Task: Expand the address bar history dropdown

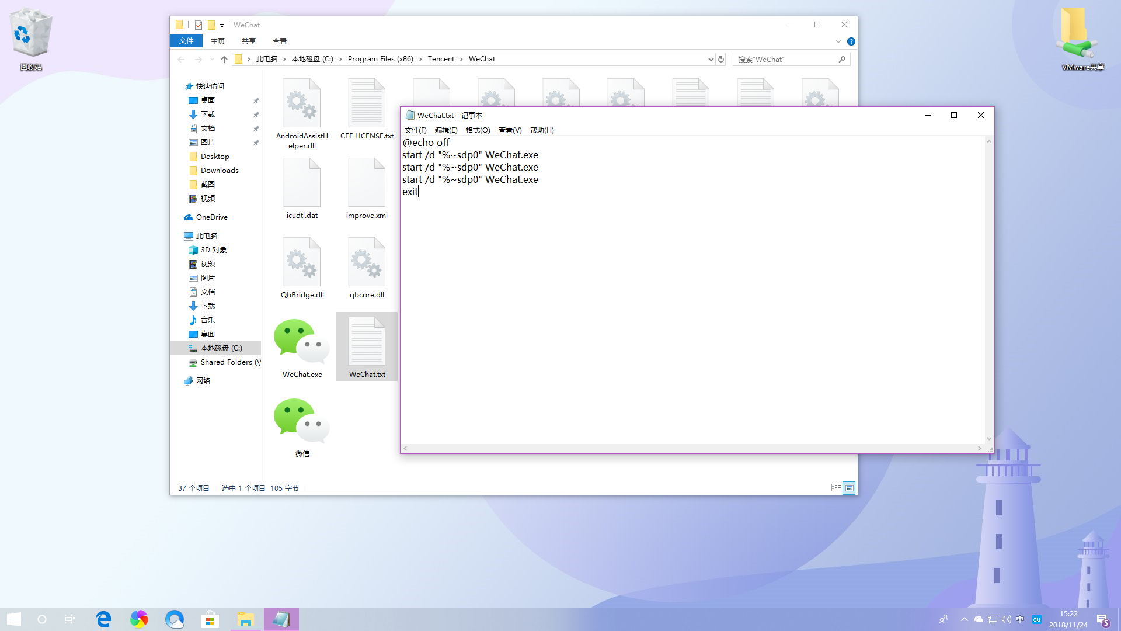Action: point(711,59)
